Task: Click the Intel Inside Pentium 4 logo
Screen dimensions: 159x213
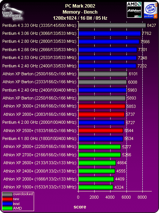Action: click(x=151, y=10)
